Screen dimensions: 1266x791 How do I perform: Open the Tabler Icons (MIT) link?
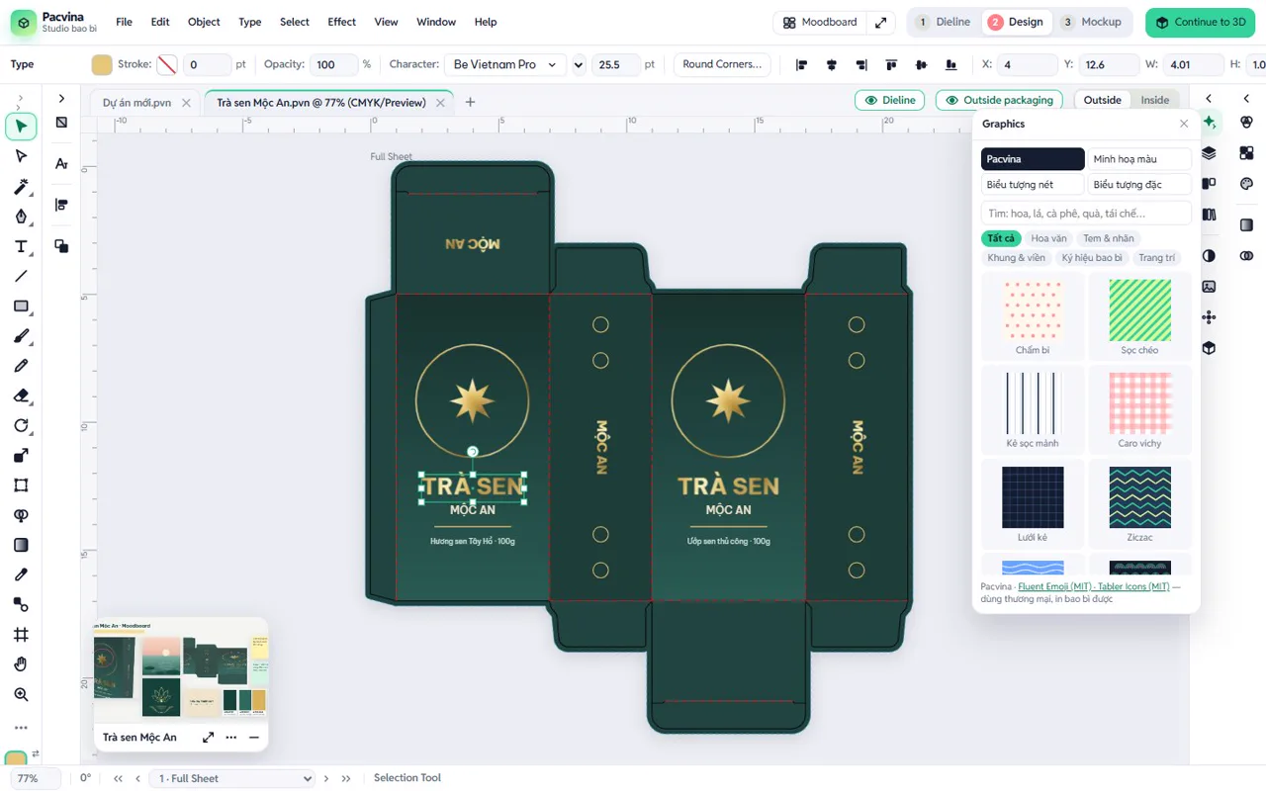(x=1133, y=586)
